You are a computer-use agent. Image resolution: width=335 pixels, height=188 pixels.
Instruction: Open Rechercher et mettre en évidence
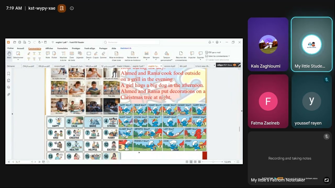133,56
